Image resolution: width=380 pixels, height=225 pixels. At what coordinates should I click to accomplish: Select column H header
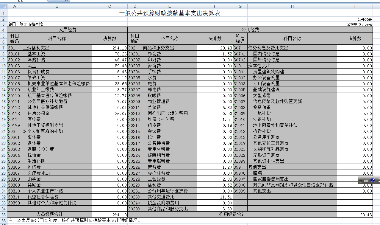[292, 6]
